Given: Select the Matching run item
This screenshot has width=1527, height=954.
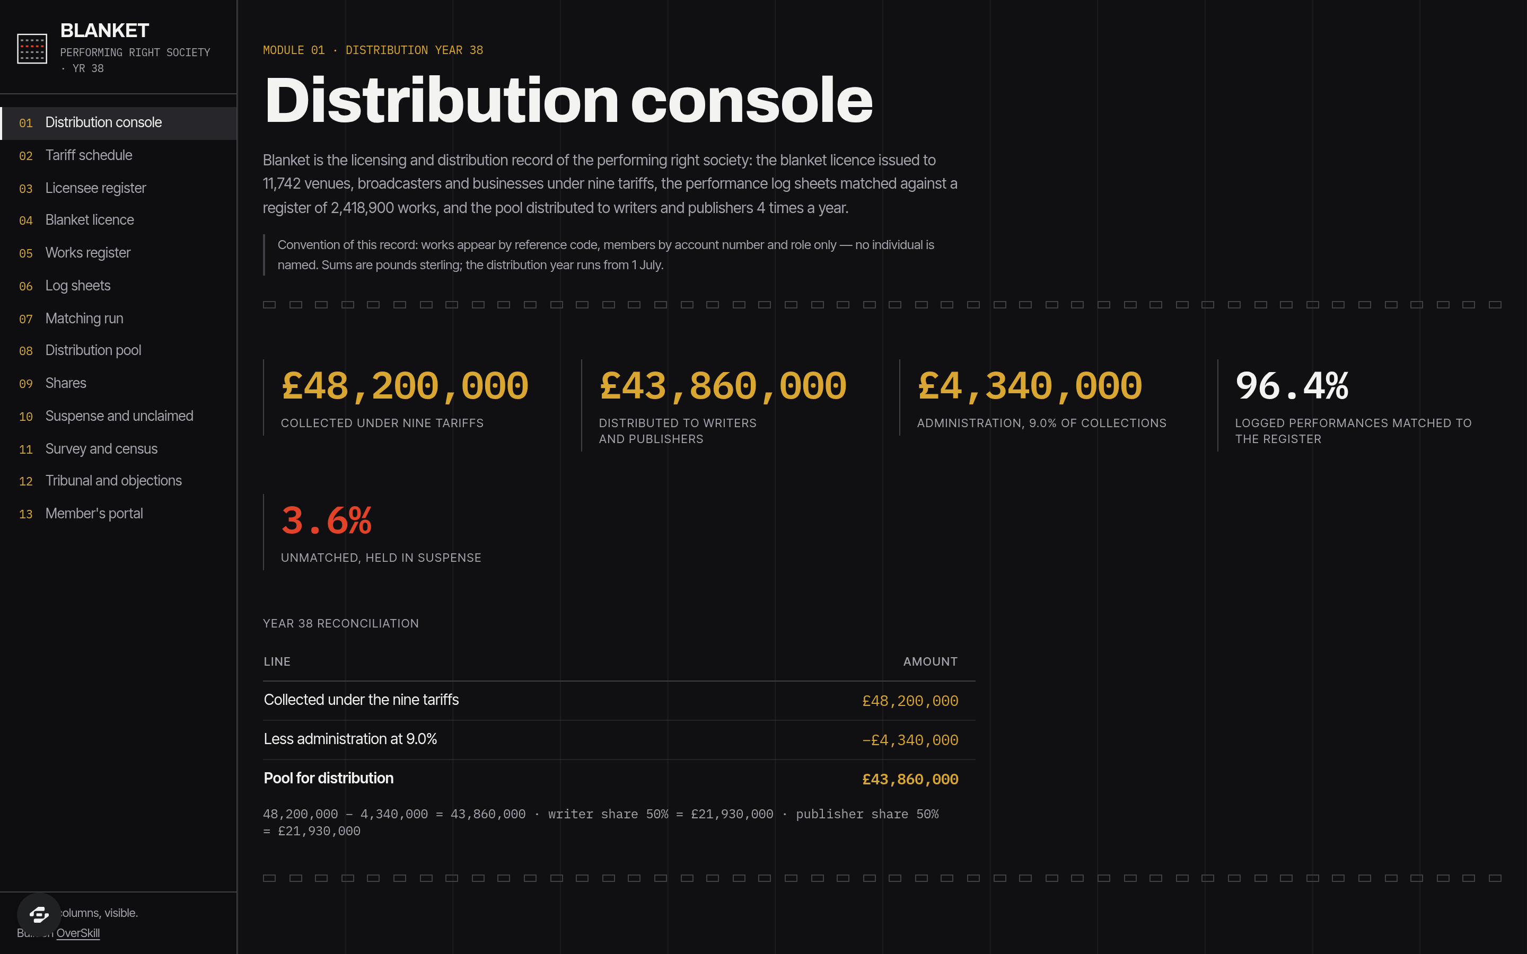Looking at the screenshot, I should [x=119, y=319].
